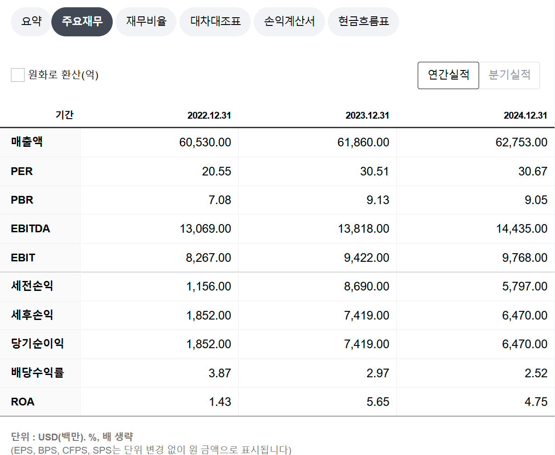Click the PBR value 9.13
Viewport: 555px width, 455px height.
pyautogui.click(x=378, y=200)
